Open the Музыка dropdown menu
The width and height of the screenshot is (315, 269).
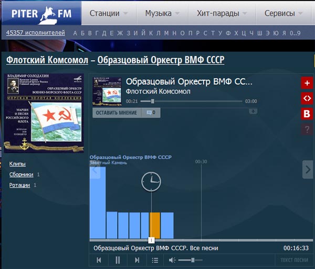click(162, 14)
